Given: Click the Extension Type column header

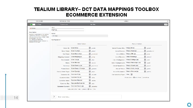Looking at the screenshot, I should click(x=65, y=21).
